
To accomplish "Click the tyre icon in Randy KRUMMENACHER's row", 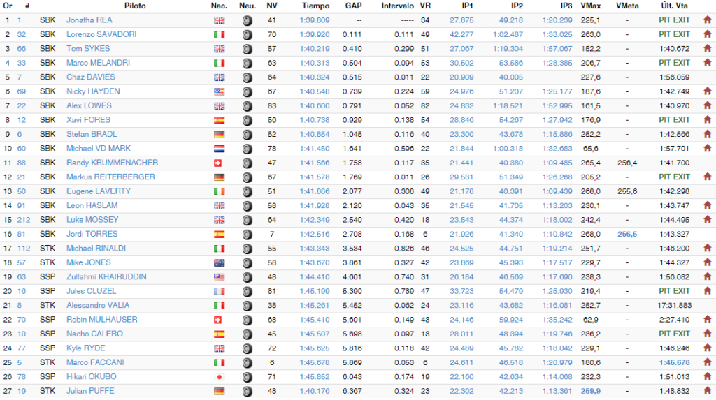I will (x=247, y=163).
